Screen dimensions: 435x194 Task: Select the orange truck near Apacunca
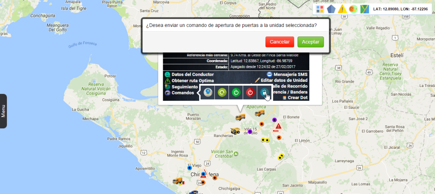tap(259, 113)
